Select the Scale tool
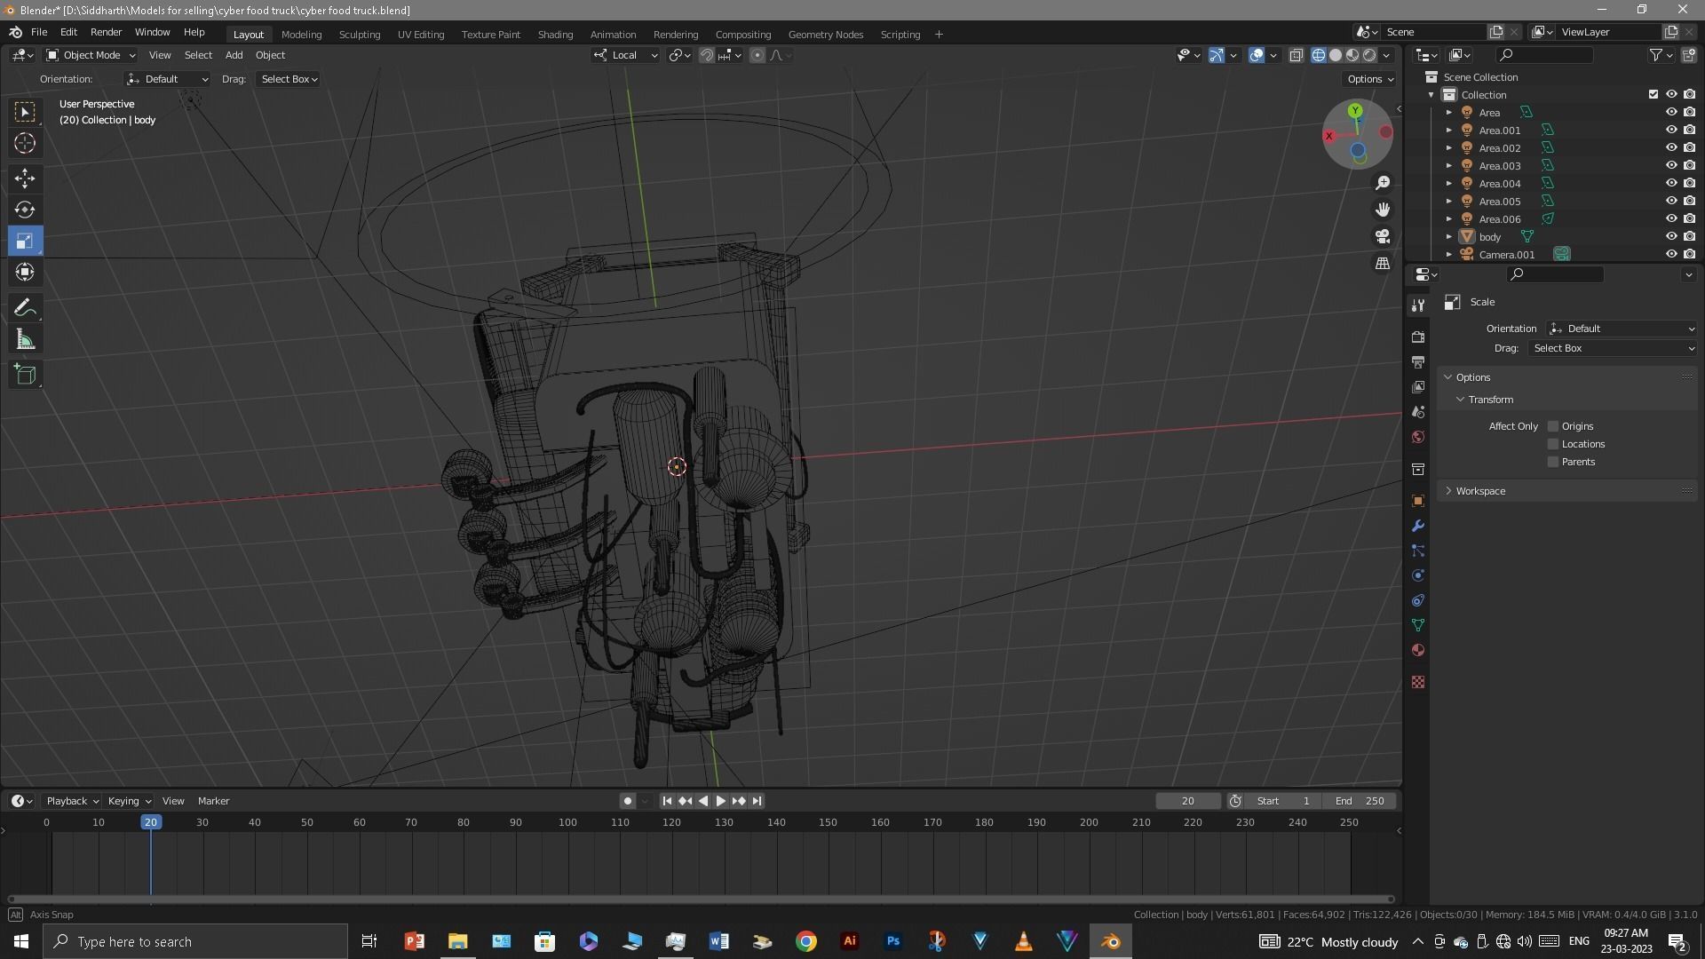Viewport: 1705px width, 959px height. [x=25, y=241]
